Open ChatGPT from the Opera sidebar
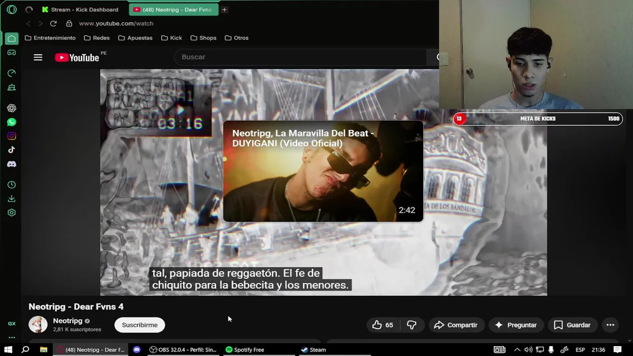Viewport: 633px width, 356px height. point(11,108)
